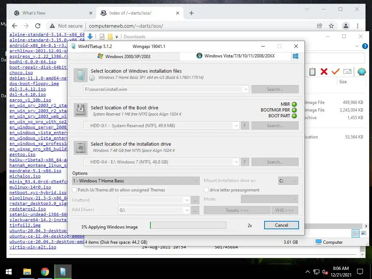The width and height of the screenshot is (372, 279).
Task: Click the orange checkmark icon in Downloads
Action: pyautogui.click(x=335, y=72)
